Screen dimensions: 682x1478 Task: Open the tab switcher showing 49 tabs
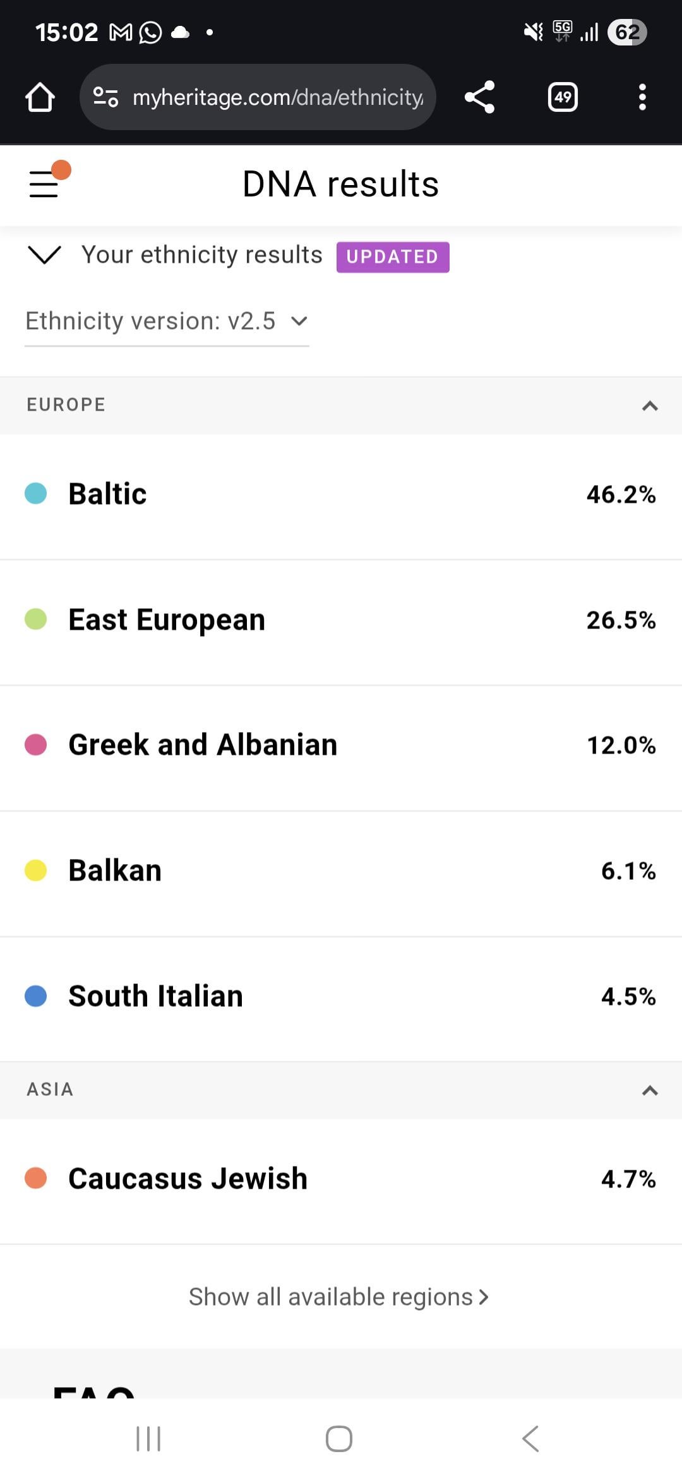click(563, 97)
